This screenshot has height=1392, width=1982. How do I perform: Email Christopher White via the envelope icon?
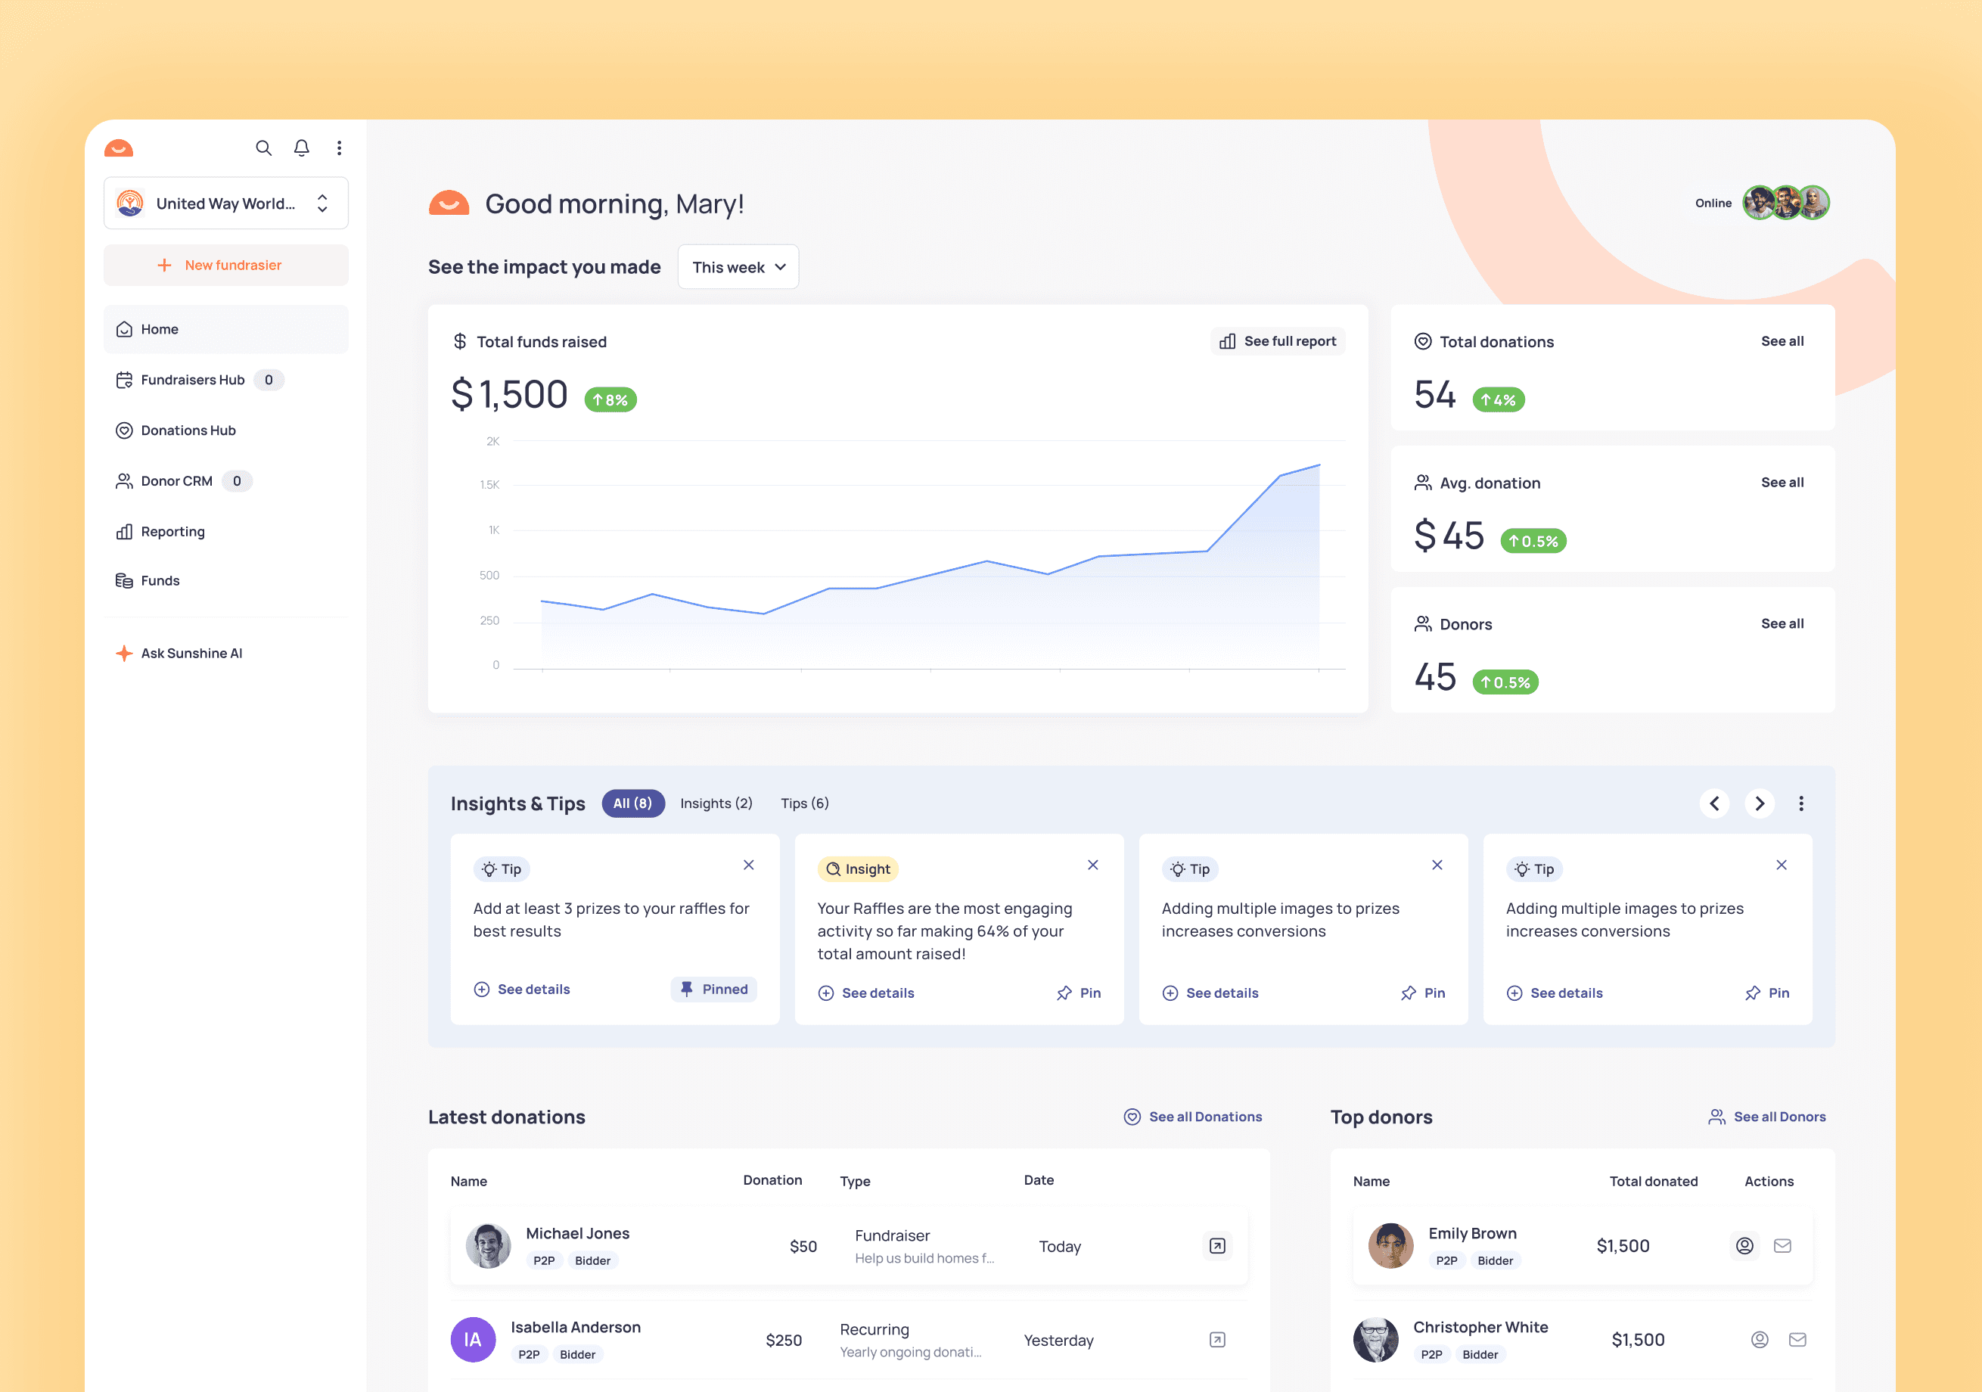coord(1798,1339)
